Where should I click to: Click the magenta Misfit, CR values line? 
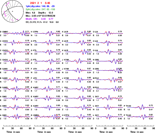[39, 19]
